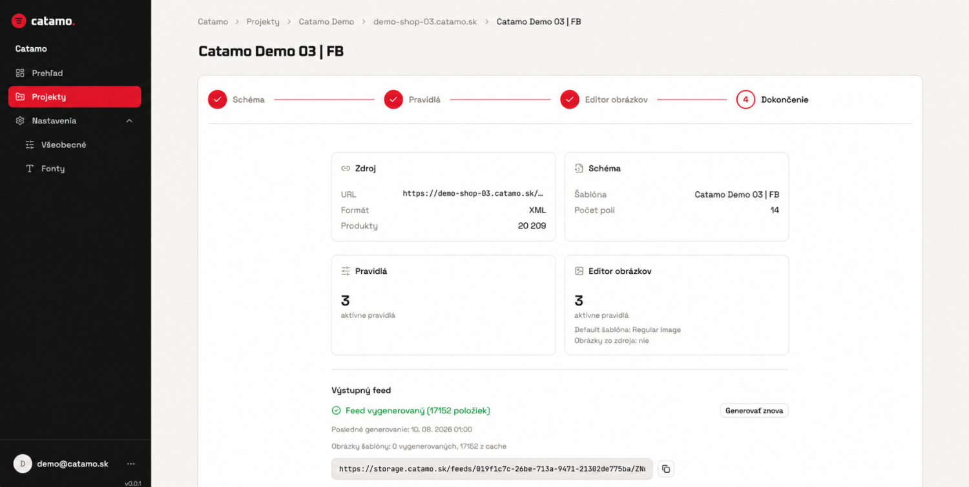The image size is (969, 487).
Task: Go to the Editor obrázkov step
Action: pyautogui.click(x=616, y=99)
